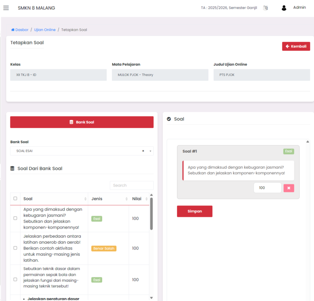Toggle the select-all checkbox in table header

point(15,198)
